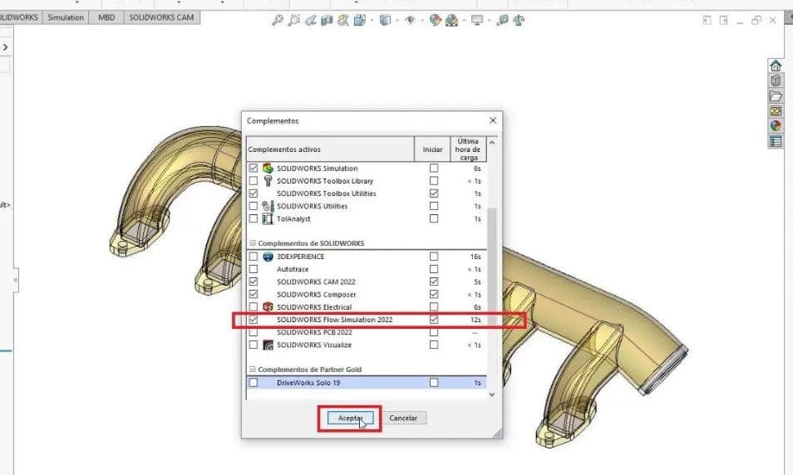Click the SOLIDWORKS Utilities row icon
This screenshot has width=793, height=475.
(x=268, y=206)
